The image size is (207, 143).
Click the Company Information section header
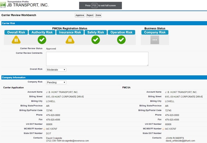pyautogui.click(x=104, y=77)
